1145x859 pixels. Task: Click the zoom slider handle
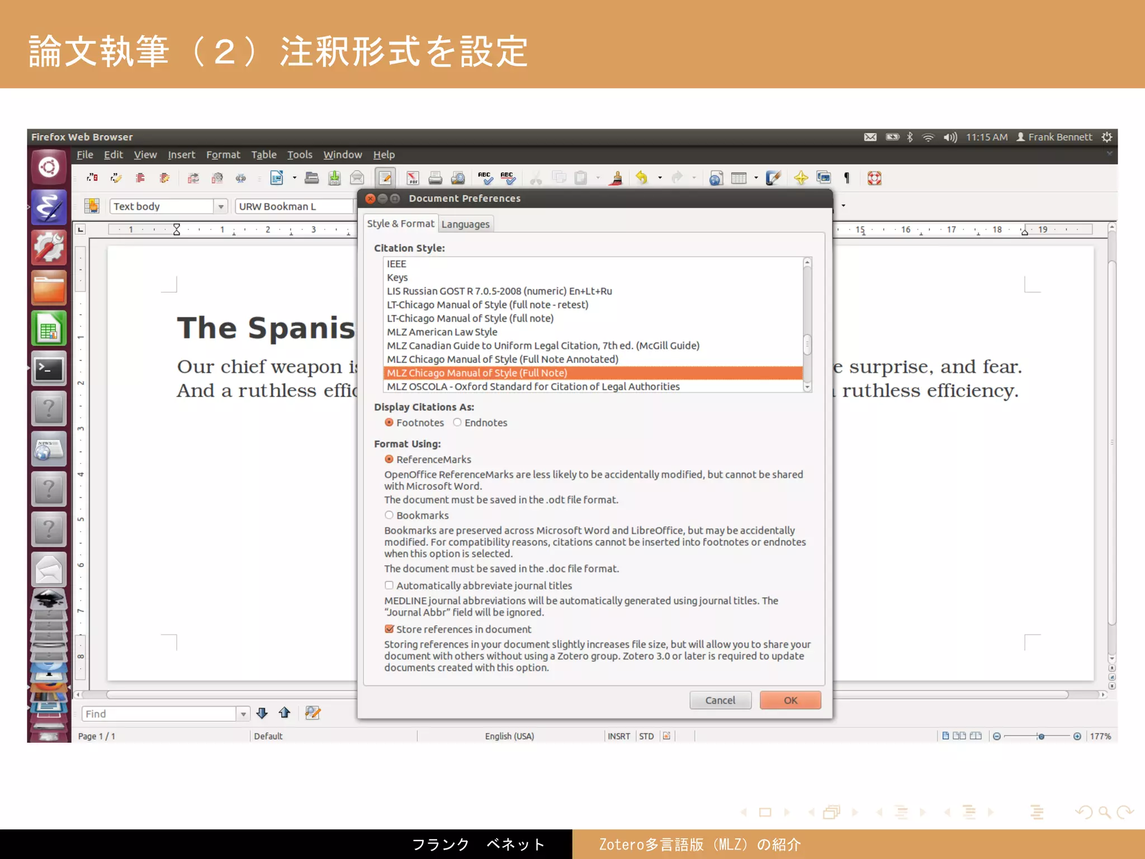(x=1040, y=736)
